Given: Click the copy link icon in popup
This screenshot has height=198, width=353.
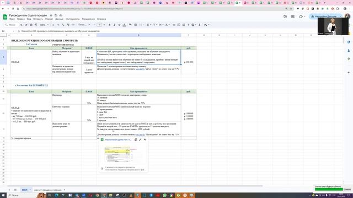Looking at the screenshot, I should [136, 140].
